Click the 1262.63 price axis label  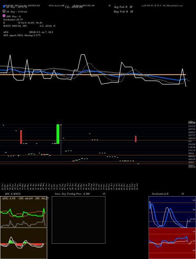(192, 132)
